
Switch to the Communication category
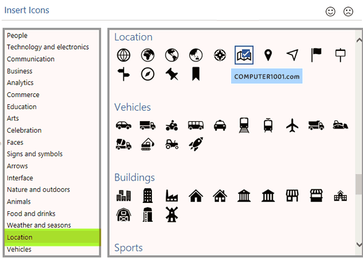tap(31, 59)
